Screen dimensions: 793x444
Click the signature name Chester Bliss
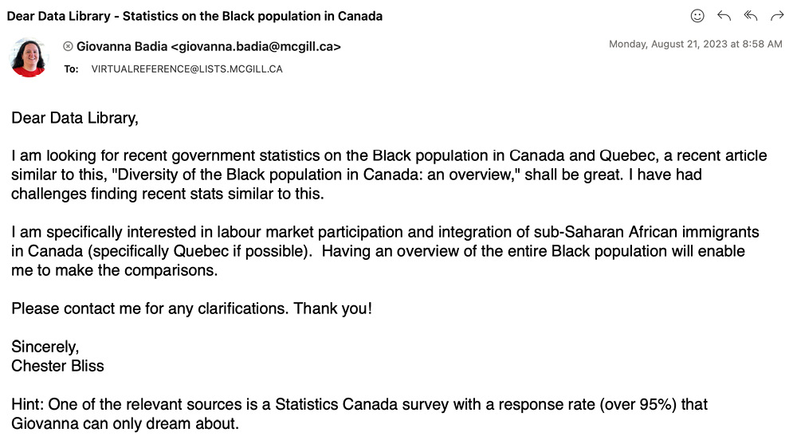click(57, 367)
